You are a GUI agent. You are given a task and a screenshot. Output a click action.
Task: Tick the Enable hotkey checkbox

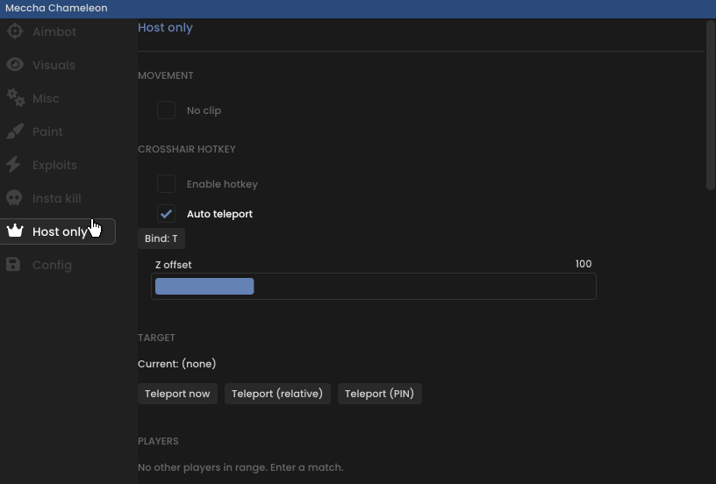[x=166, y=184]
